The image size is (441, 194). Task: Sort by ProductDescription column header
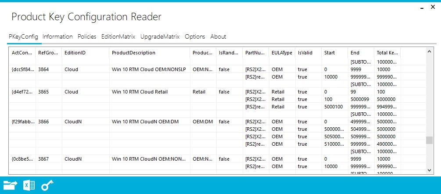[x=150, y=53]
